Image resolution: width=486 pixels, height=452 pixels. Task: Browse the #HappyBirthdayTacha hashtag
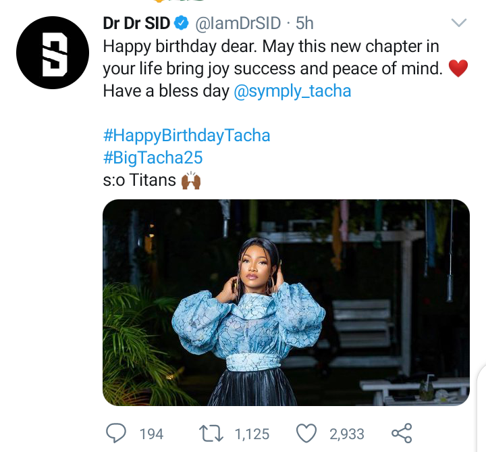coord(186,135)
